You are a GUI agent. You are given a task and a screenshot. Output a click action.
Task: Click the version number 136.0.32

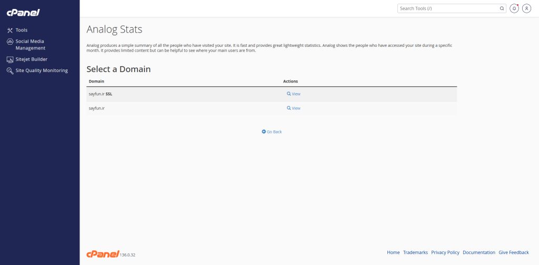coord(127,255)
